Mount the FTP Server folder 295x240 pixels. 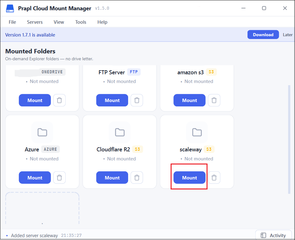112,100
